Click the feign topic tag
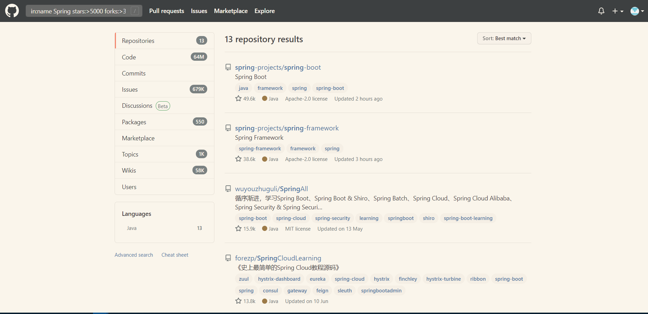This screenshot has width=648, height=314. (322, 291)
